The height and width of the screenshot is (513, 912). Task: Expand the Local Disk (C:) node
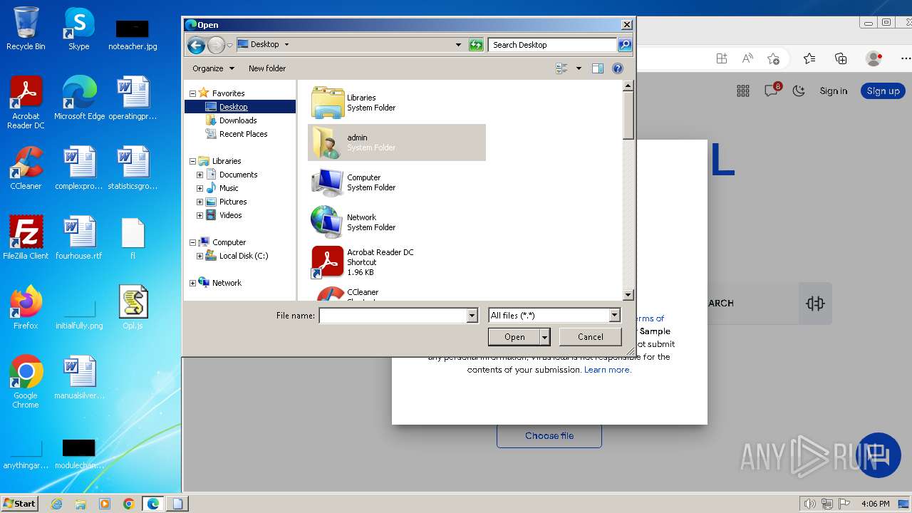tap(200, 256)
